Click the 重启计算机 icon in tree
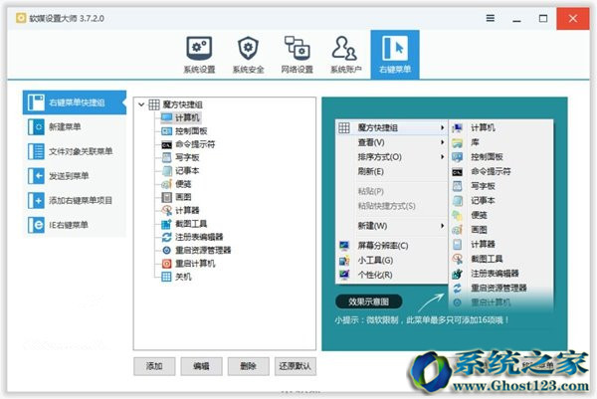This screenshot has height=399, width=597. pyautogui.click(x=166, y=264)
